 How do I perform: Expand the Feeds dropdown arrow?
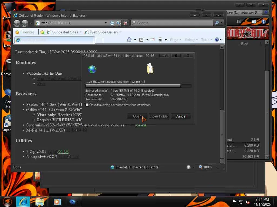147,40
